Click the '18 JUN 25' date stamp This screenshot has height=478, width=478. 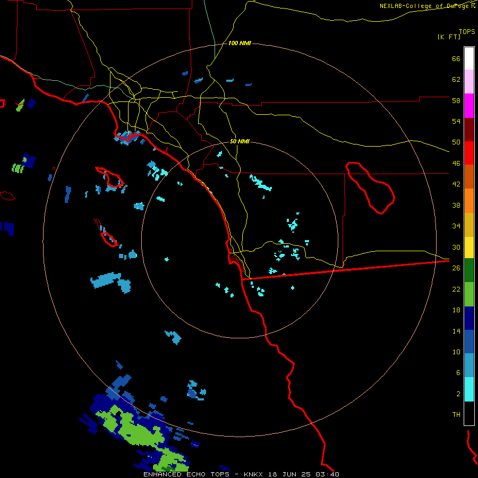click(289, 474)
